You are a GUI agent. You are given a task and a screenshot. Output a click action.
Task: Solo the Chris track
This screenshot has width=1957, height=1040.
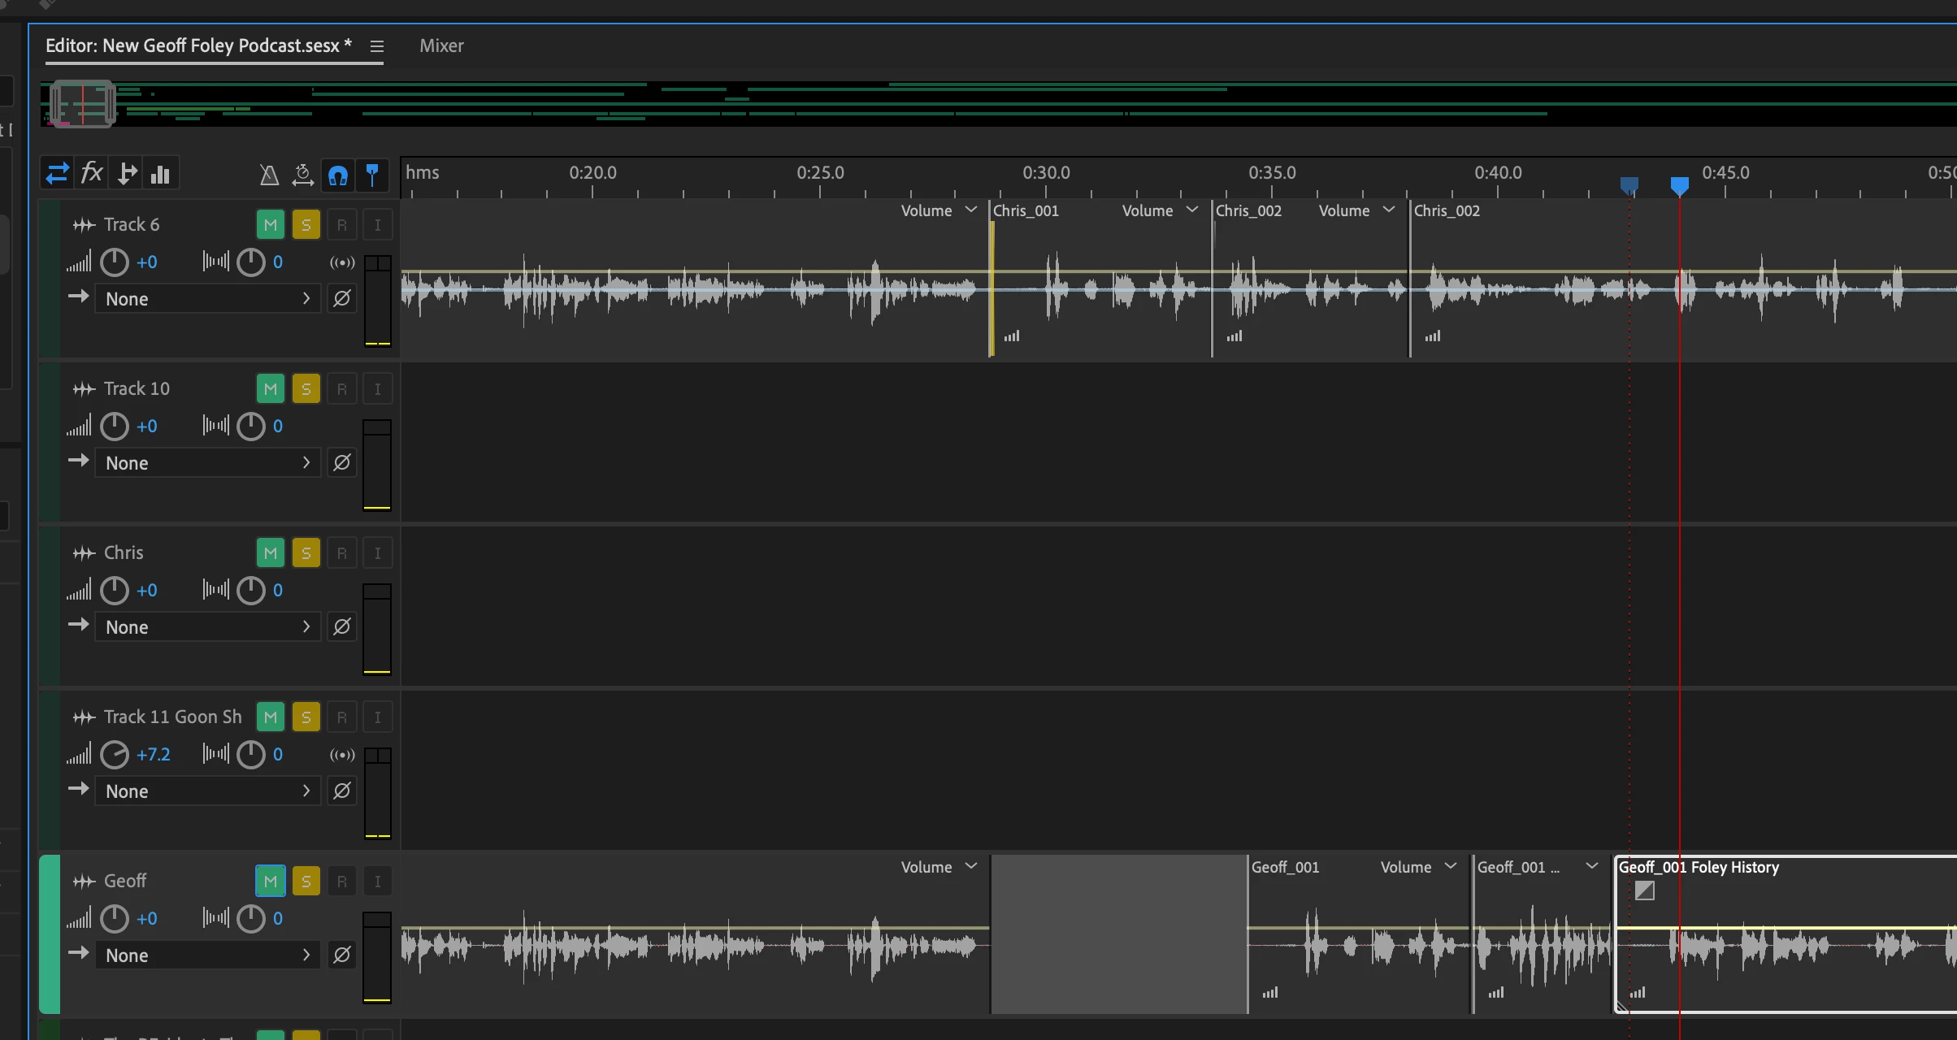pos(306,553)
